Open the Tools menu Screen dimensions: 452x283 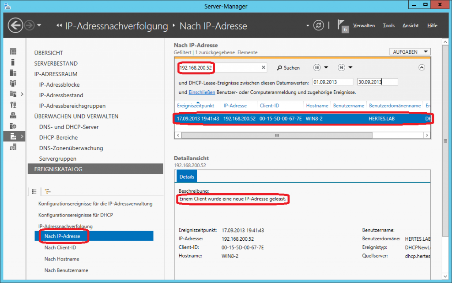pos(388,26)
